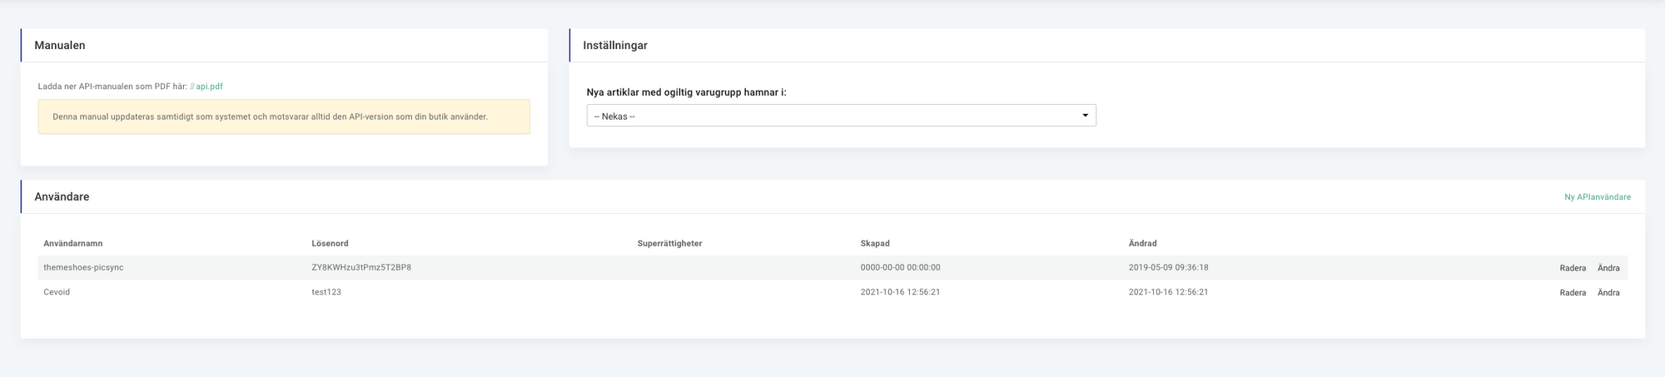
Task: Remove the Cevoid user with Radera
Action: 1573,293
